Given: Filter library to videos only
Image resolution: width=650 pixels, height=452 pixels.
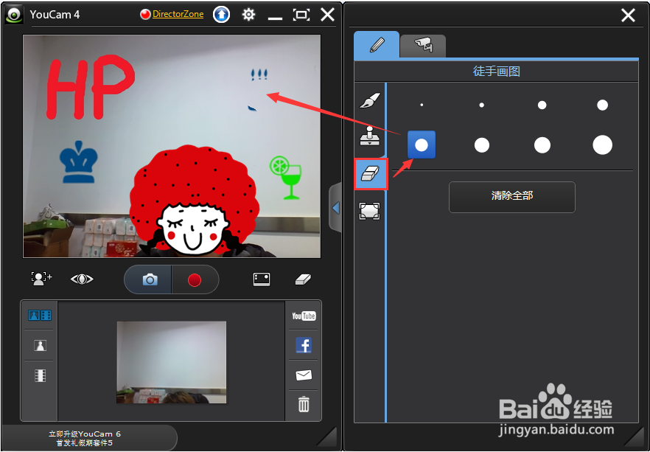Looking at the screenshot, I should click(x=40, y=376).
